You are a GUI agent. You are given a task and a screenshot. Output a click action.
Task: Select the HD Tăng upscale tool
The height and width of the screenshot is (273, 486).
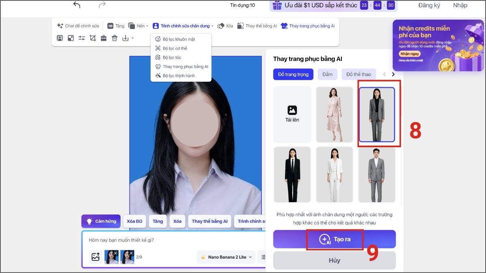point(116,26)
